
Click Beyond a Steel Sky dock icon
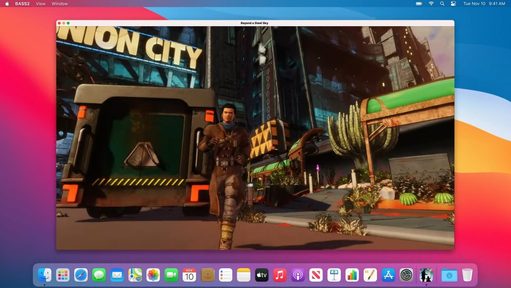point(426,275)
